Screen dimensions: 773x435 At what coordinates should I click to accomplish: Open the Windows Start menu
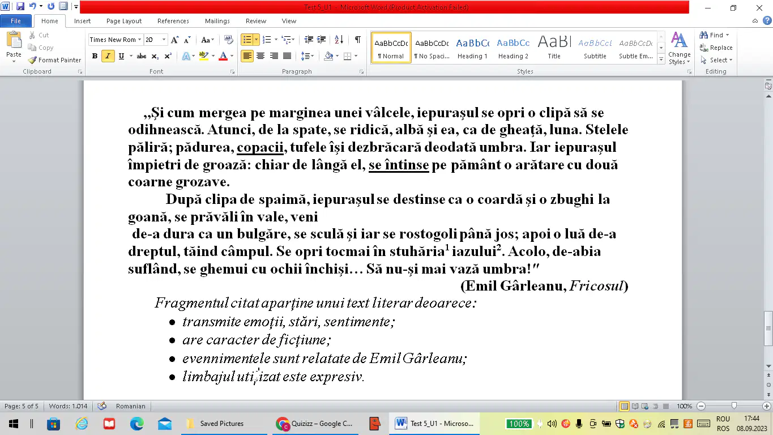click(14, 424)
